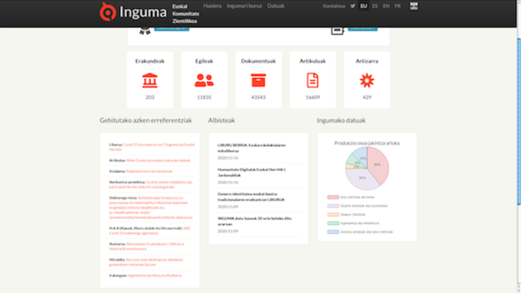The image size is (521, 293).
Task: Switch language to FR
Action: pyautogui.click(x=398, y=6)
